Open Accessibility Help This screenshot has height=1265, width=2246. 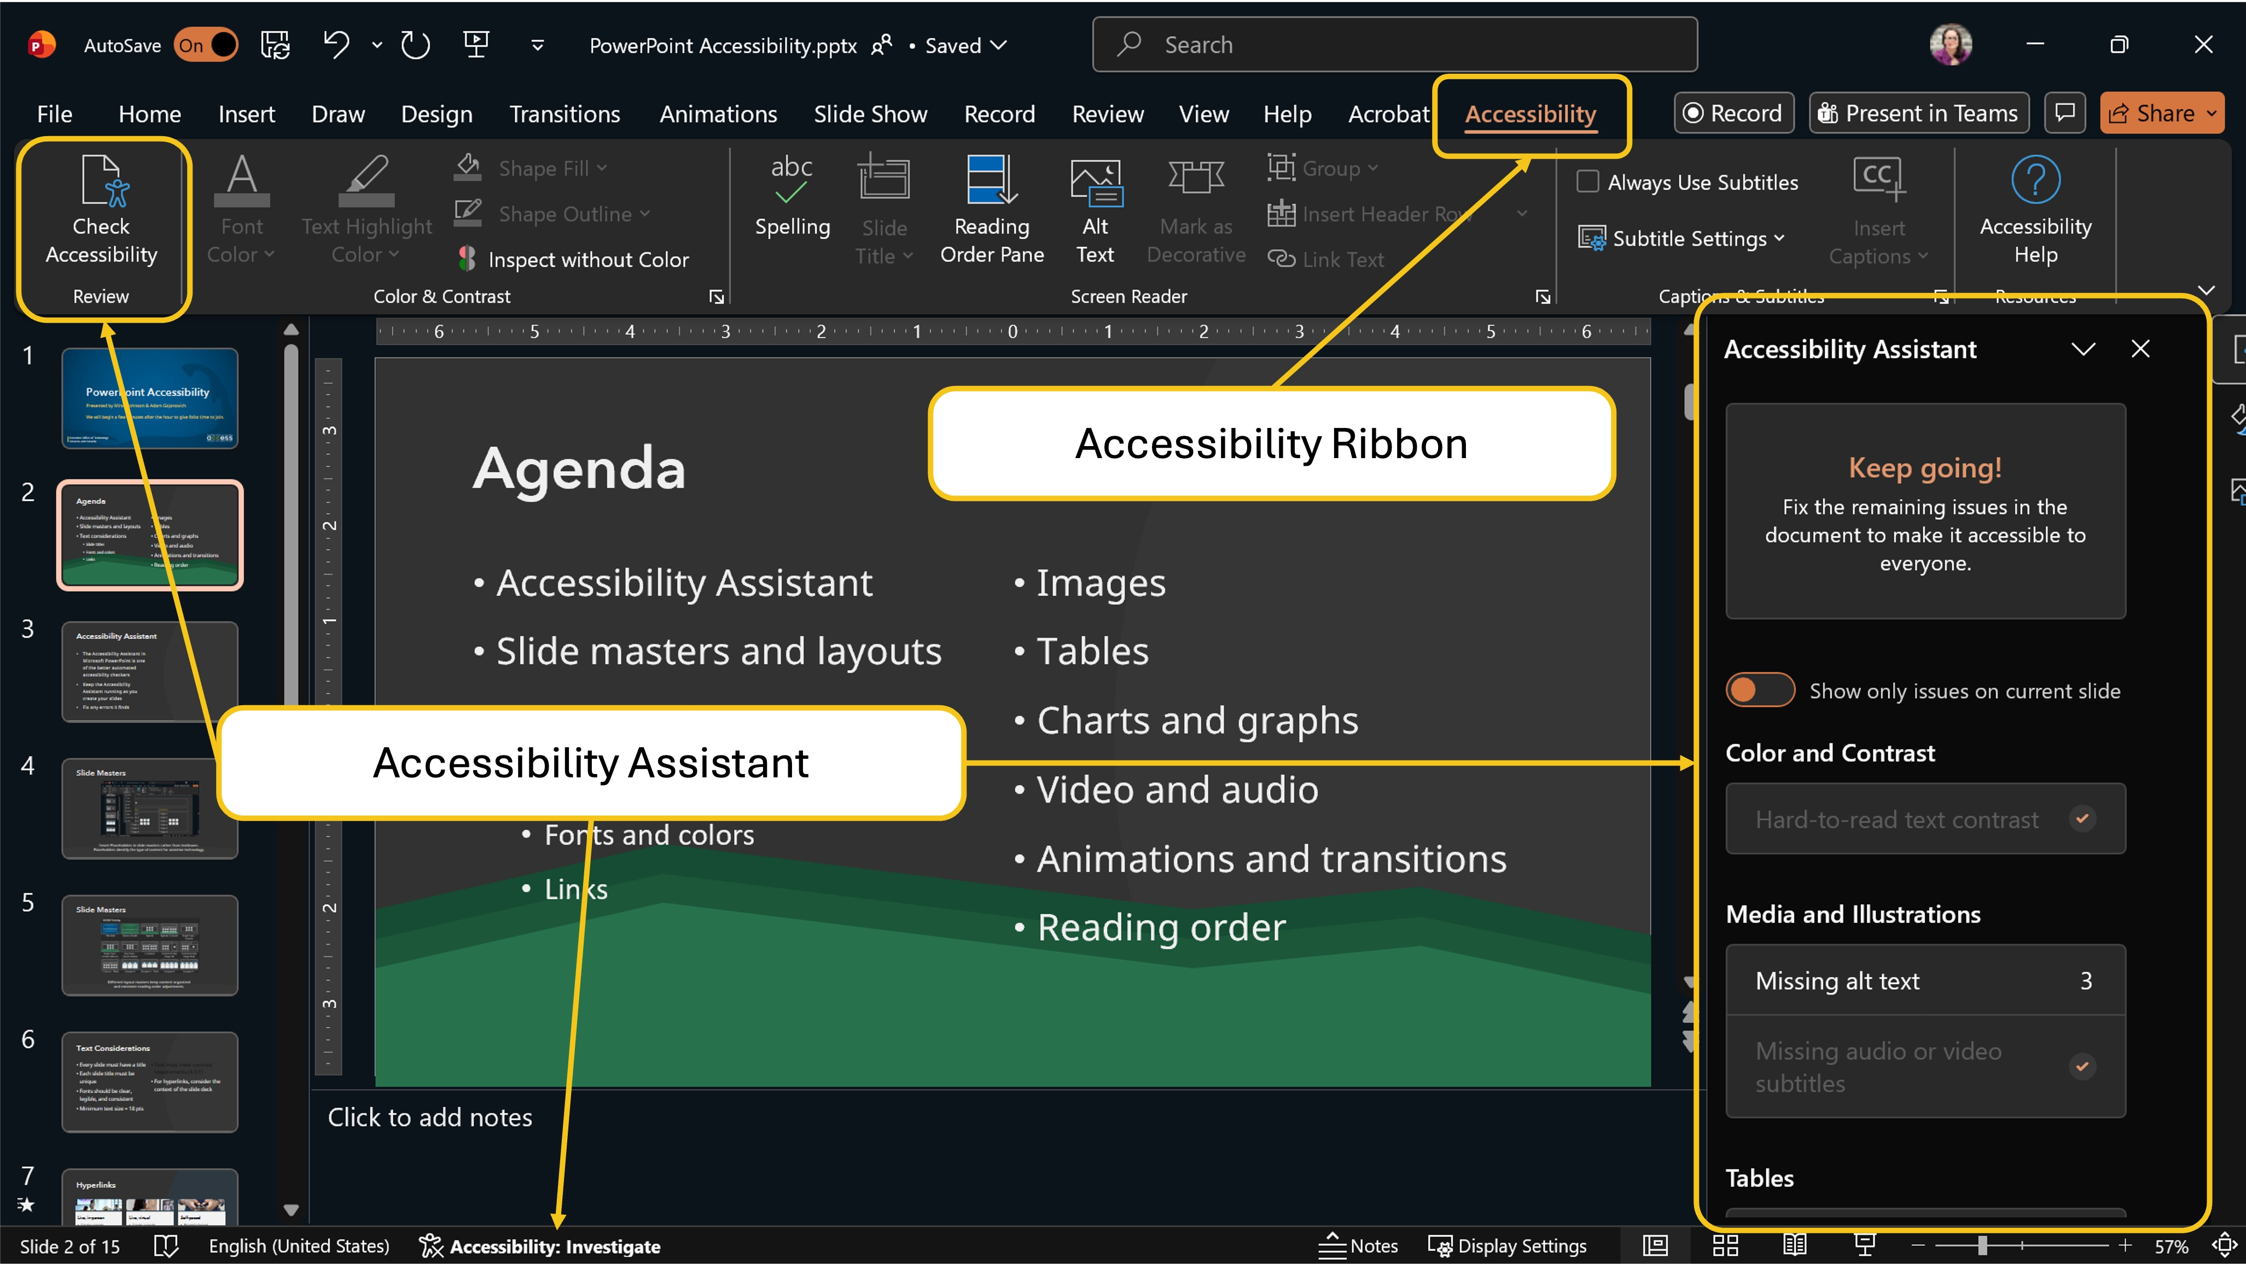(x=2035, y=210)
